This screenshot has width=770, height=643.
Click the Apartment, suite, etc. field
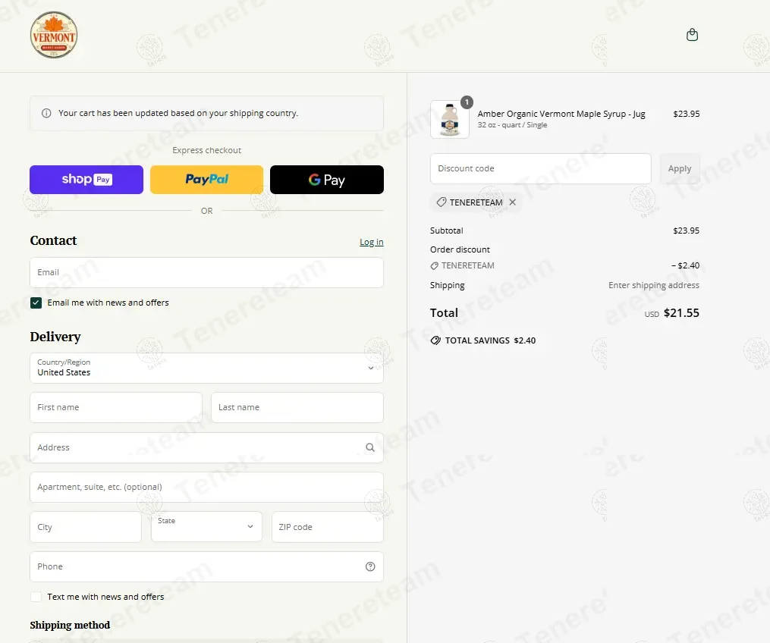coord(207,488)
